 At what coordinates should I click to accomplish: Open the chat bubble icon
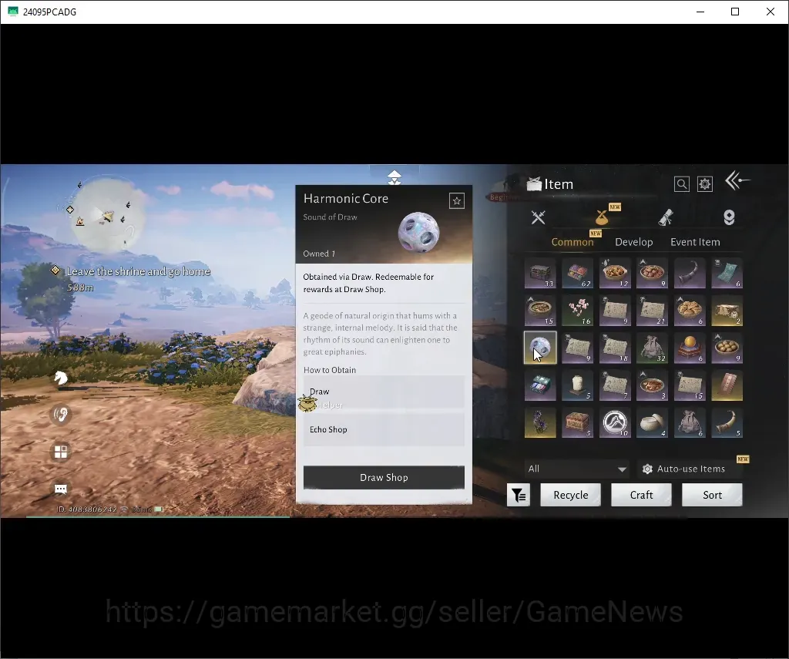click(x=61, y=489)
